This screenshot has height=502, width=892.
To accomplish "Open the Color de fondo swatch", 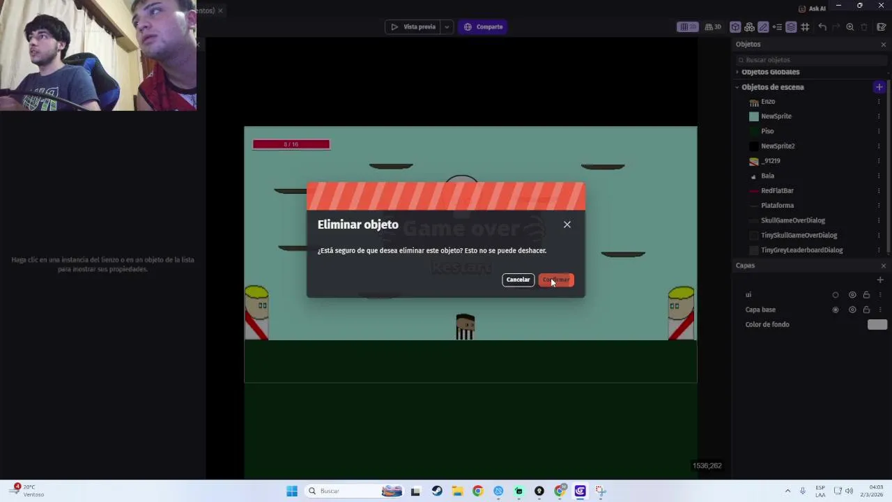I will pyautogui.click(x=877, y=324).
